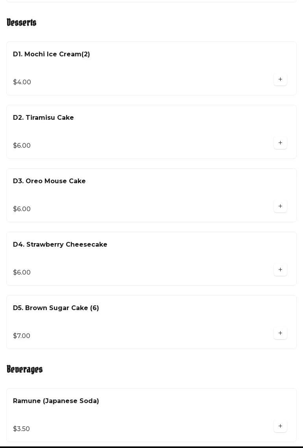Click the $3.50 Ramune price
The height and width of the screenshot is (448, 303).
[x=21, y=429]
